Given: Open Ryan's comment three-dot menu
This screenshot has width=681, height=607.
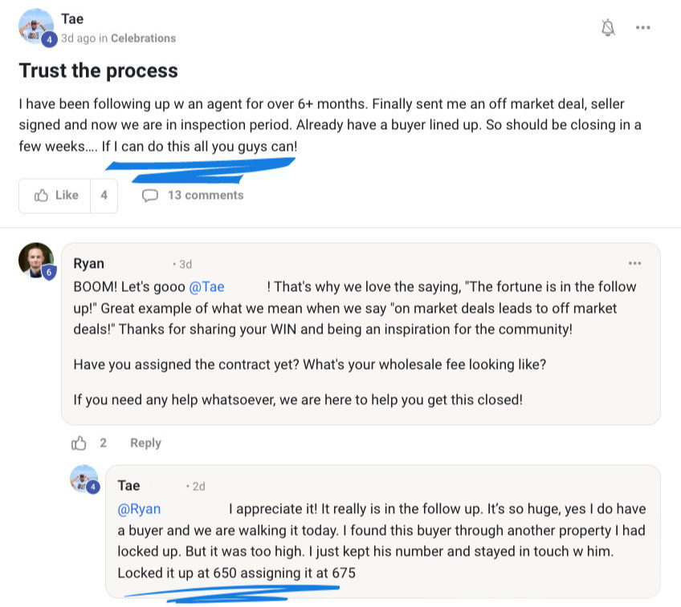Looking at the screenshot, I should point(635,264).
